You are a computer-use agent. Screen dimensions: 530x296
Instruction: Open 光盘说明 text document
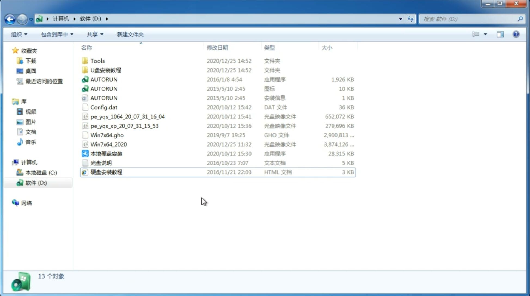[x=101, y=162]
